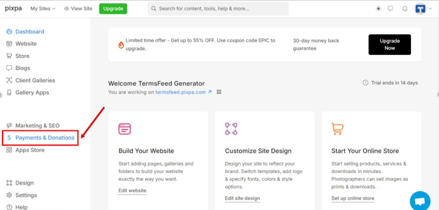Click the Start Your Online Store title

tap(365, 151)
